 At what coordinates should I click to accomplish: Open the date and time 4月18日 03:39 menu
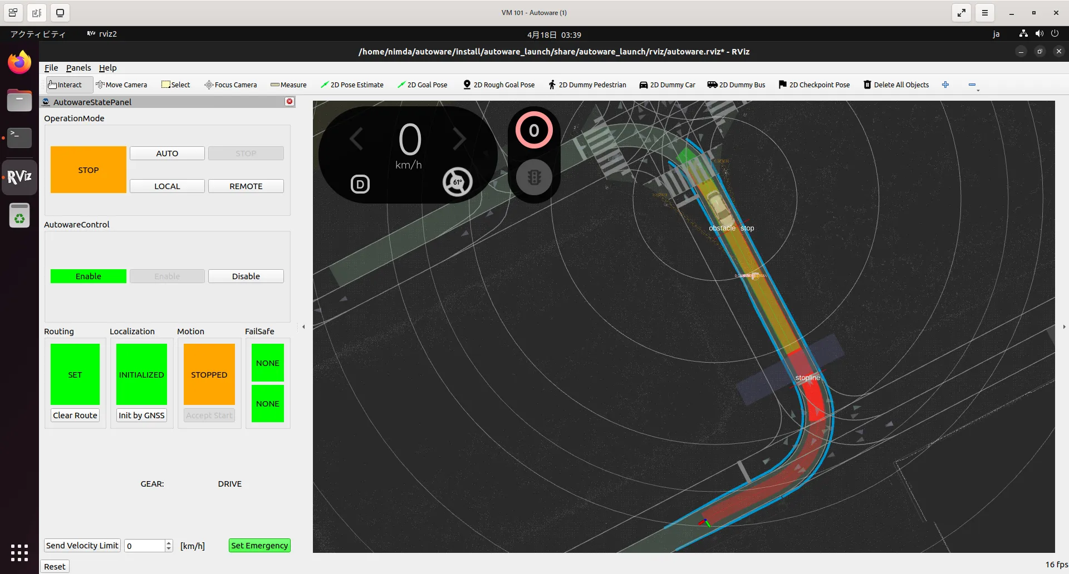pyautogui.click(x=554, y=34)
